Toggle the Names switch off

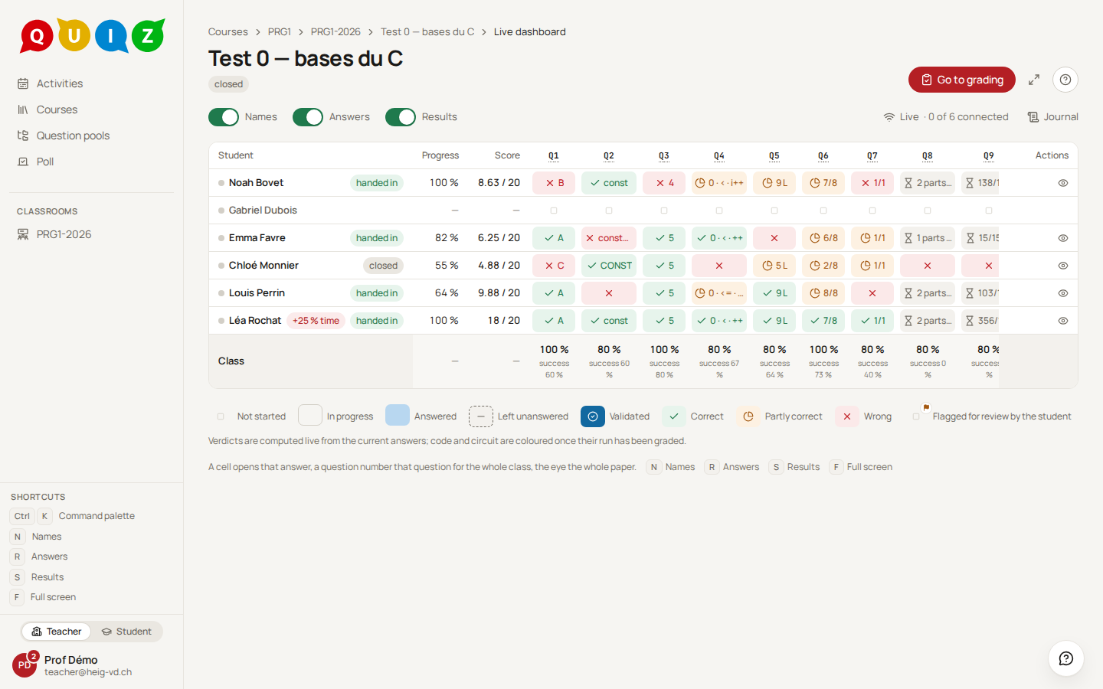pos(224,117)
